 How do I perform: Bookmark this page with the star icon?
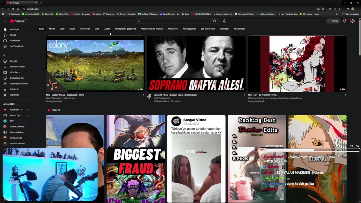tap(323, 9)
